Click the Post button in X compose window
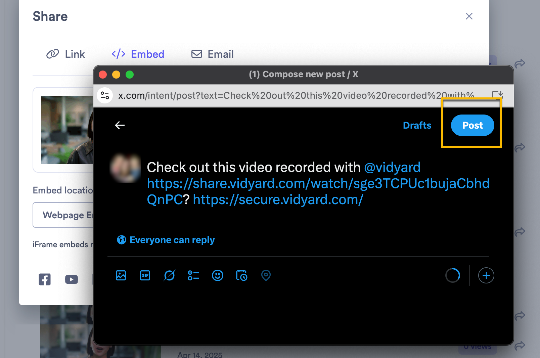540x358 pixels. pos(473,125)
